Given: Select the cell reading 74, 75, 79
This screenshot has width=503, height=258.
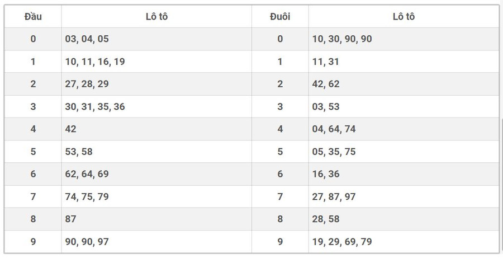Looking at the screenshot, I should (x=87, y=196).
